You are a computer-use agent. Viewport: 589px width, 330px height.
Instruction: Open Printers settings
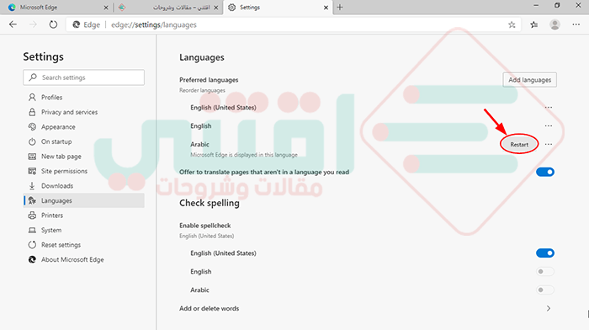pyautogui.click(x=84, y=216)
